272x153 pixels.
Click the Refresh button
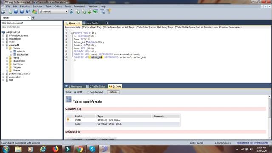coord(113,92)
